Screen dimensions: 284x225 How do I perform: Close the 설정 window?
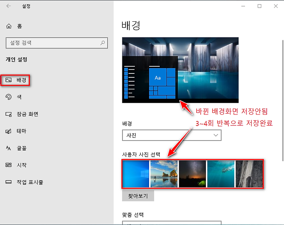(276, 6)
